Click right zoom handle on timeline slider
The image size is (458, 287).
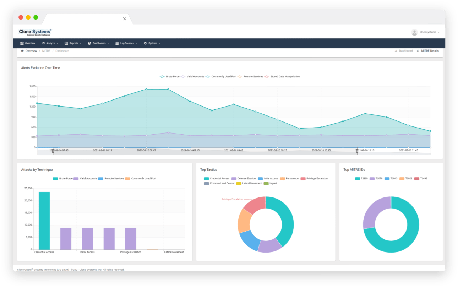[x=357, y=151]
